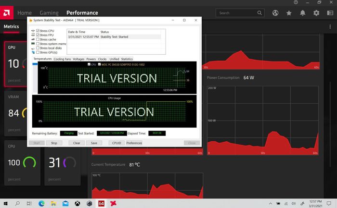This screenshot has height=208, width=337.
Task: Click the Stability Test: Started log row
Action: coord(114,37)
